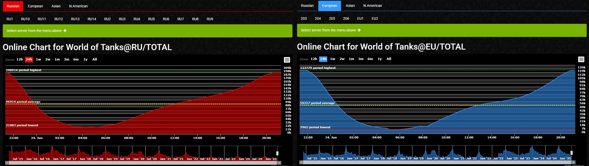Viewport: 589px width, 166px height.
Task: Set EU chart zoom to 24h
Action: (x=323, y=59)
